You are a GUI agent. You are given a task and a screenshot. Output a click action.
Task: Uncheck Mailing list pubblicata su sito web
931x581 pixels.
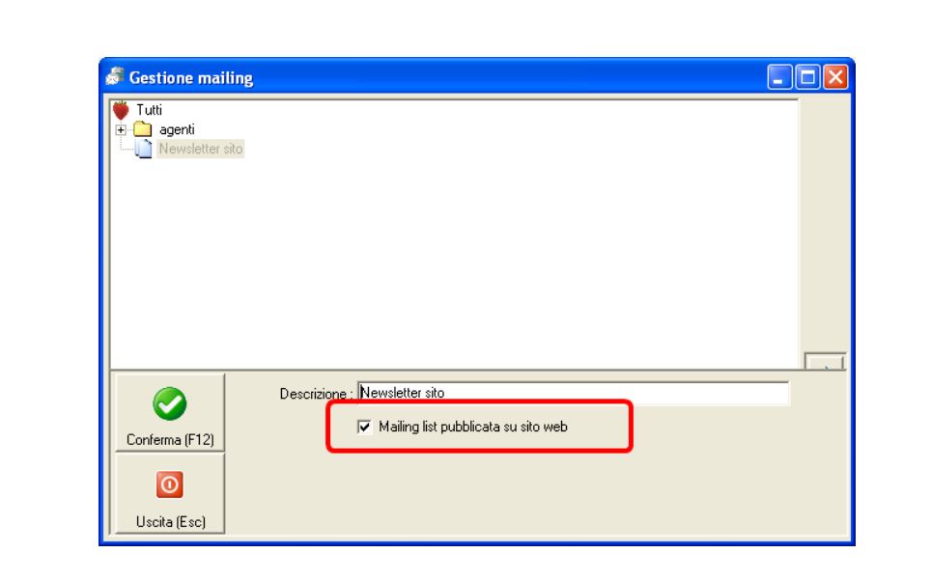[364, 427]
